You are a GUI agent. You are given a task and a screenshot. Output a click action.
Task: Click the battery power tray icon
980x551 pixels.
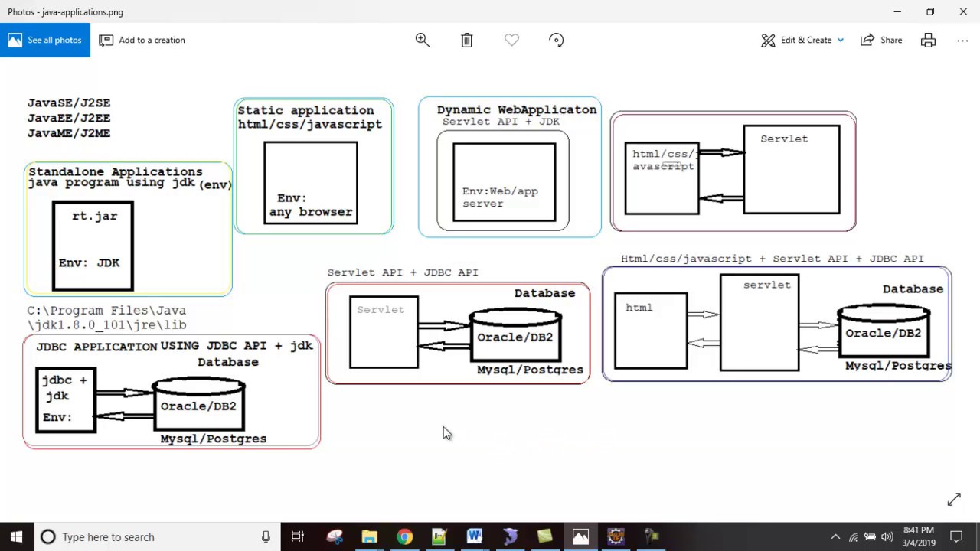coord(871,536)
